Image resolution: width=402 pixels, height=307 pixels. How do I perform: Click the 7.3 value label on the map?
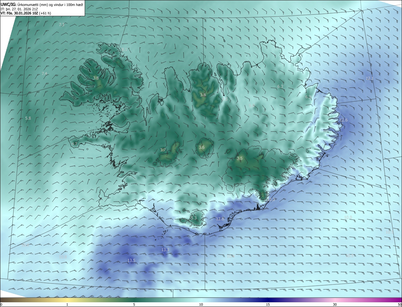[x=62, y=24]
